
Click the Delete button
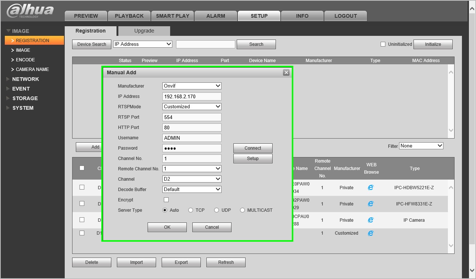coord(92,262)
